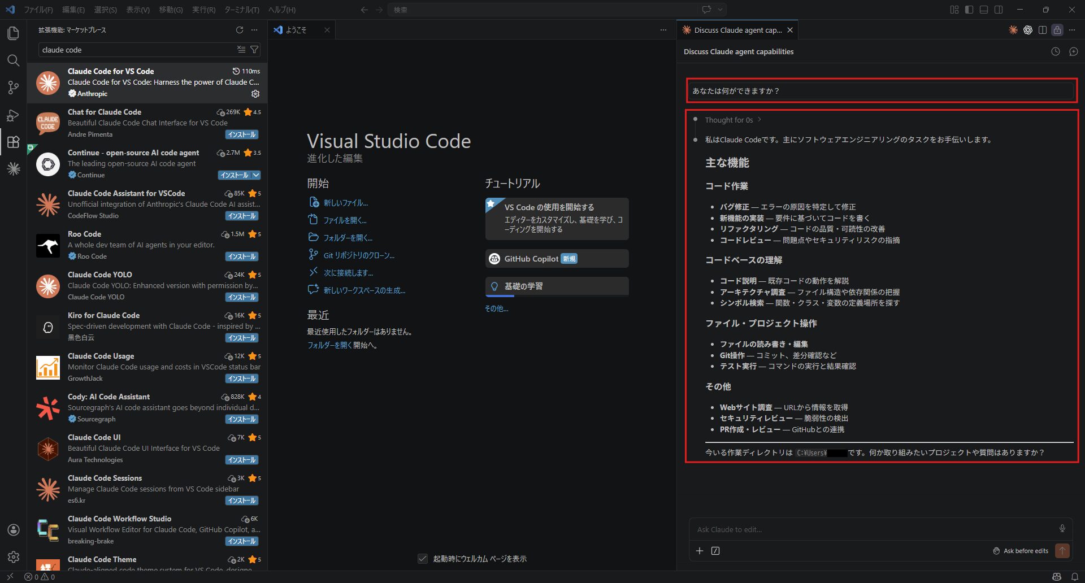Open the ターミナル(T) menu
The width and height of the screenshot is (1085, 583).
click(x=241, y=10)
